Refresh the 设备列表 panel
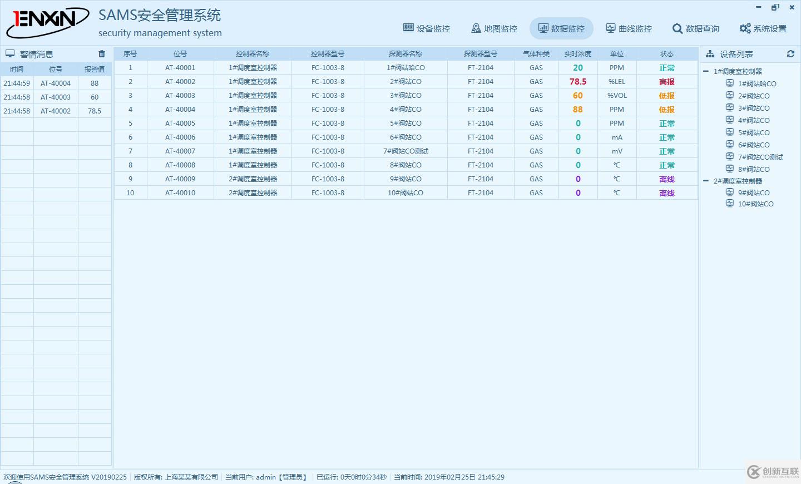This screenshot has width=801, height=484. tap(790, 54)
